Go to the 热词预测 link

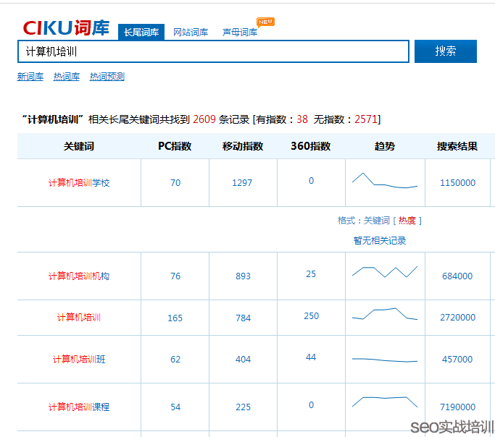click(x=107, y=77)
